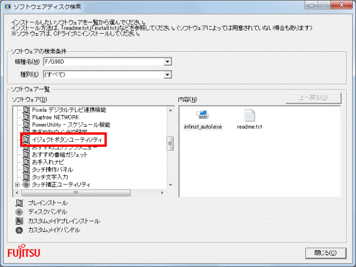Viewport: 356px width, 267px height.
Task: Click the 閉じる(C) button
Action: (x=325, y=253)
